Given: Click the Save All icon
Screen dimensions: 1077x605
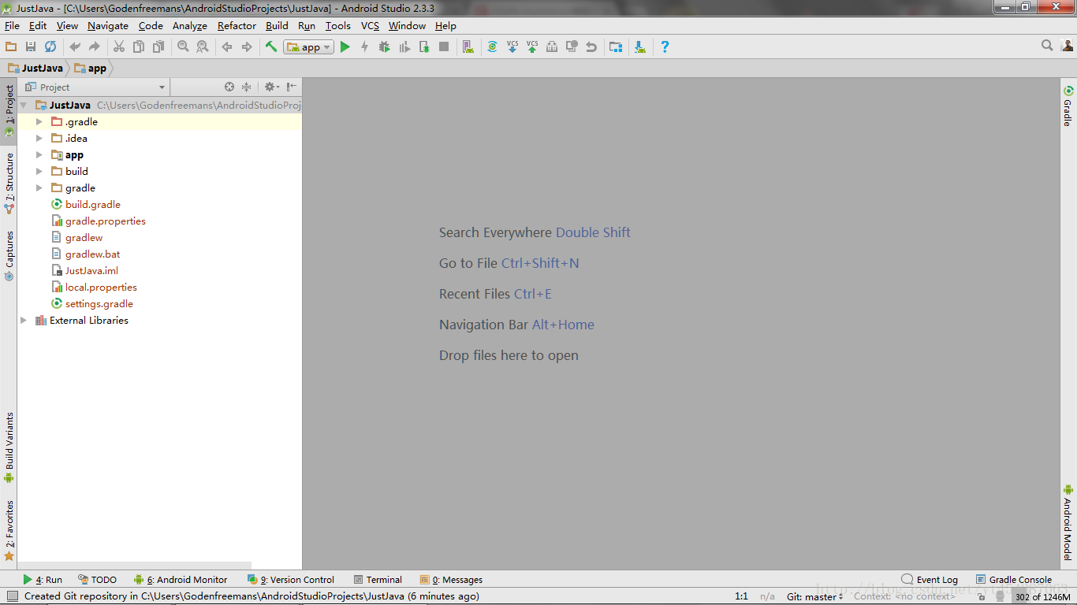Looking at the screenshot, I should pyautogui.click(x=31, y=47).
